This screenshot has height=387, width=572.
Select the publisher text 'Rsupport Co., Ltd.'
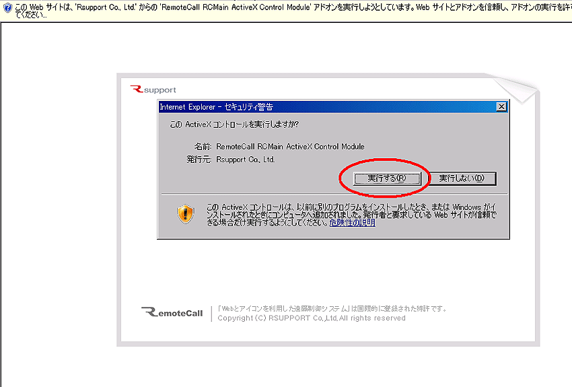(x=246, y=160)
